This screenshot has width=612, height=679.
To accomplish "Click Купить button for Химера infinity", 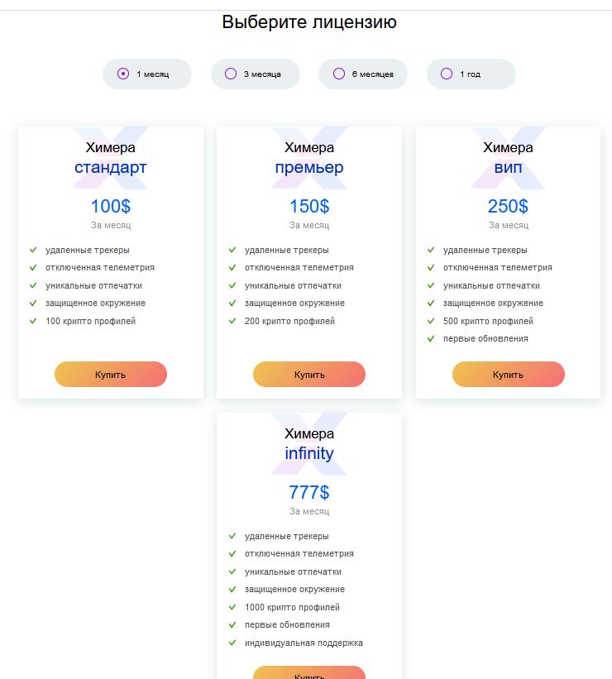I will 309,673.
